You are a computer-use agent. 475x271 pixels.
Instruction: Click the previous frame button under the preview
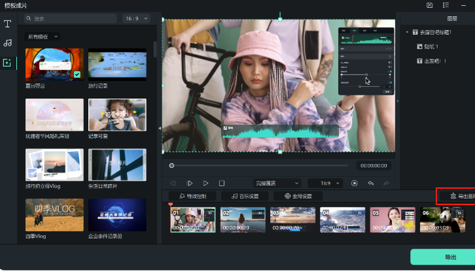tap(173, 183)
